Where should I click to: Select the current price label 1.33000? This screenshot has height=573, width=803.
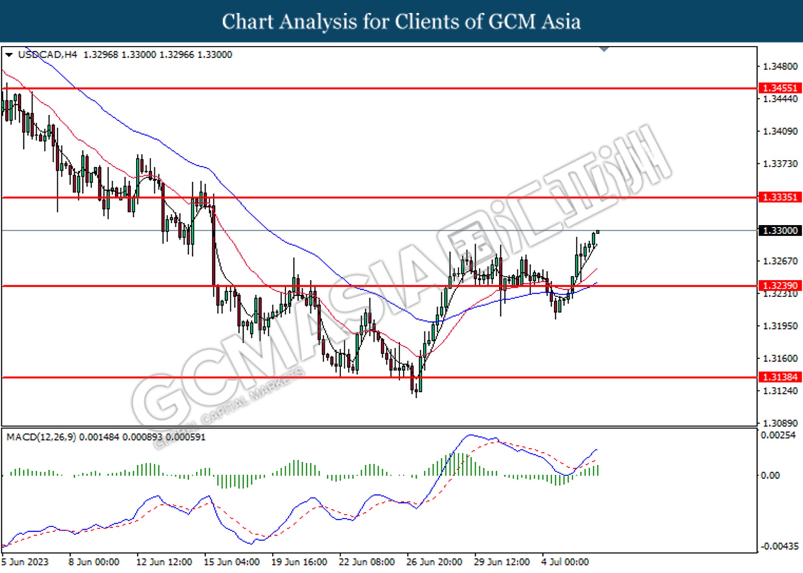(x=780, y=230)
